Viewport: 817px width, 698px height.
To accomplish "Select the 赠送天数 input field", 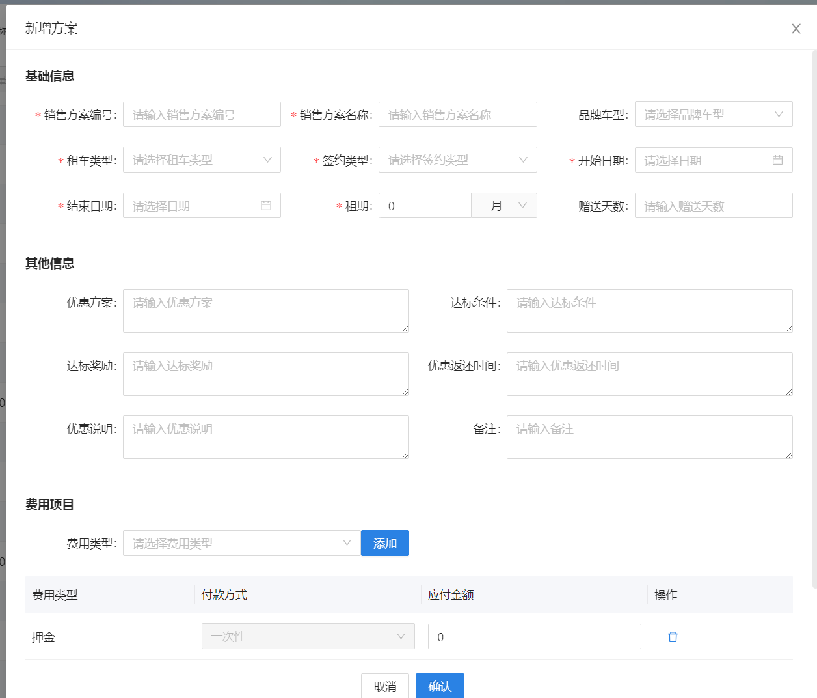I will click(x=713, y=206).
